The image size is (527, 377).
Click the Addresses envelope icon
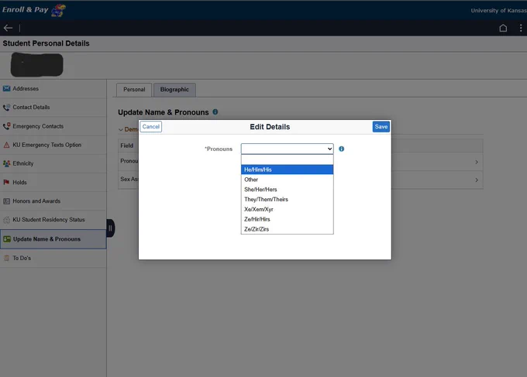[6, 89]
